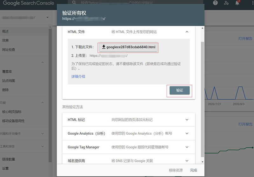Image resolution: width=254 pixels, height=177 pixels.
Task: Select 概述 in the sidebar
Action: coord(24,31)
